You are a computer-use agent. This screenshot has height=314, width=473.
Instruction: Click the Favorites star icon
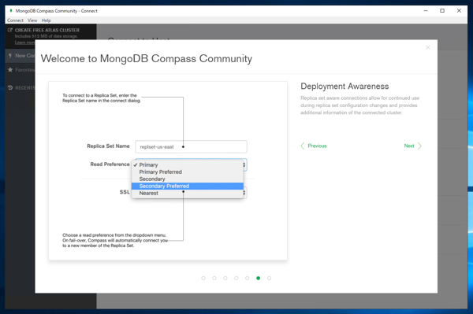pyautogui.click(x=10, y=70)
